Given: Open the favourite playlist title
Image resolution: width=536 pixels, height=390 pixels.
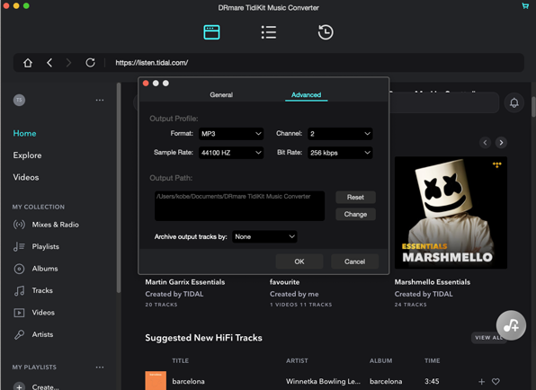Looking at the screenshot, I should pyautogui.click(x=284, y=282).
